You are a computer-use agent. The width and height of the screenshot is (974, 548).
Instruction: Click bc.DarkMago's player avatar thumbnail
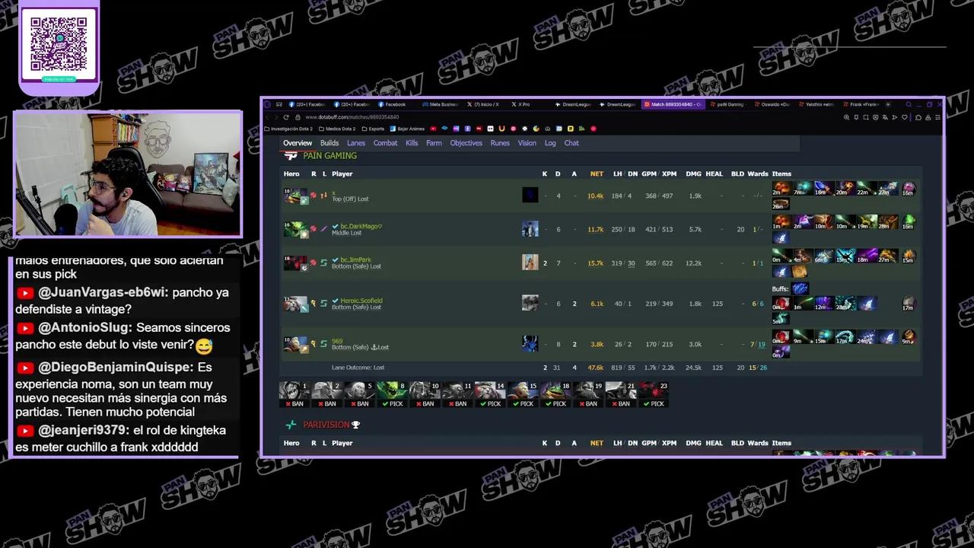(x=530, y=229)
